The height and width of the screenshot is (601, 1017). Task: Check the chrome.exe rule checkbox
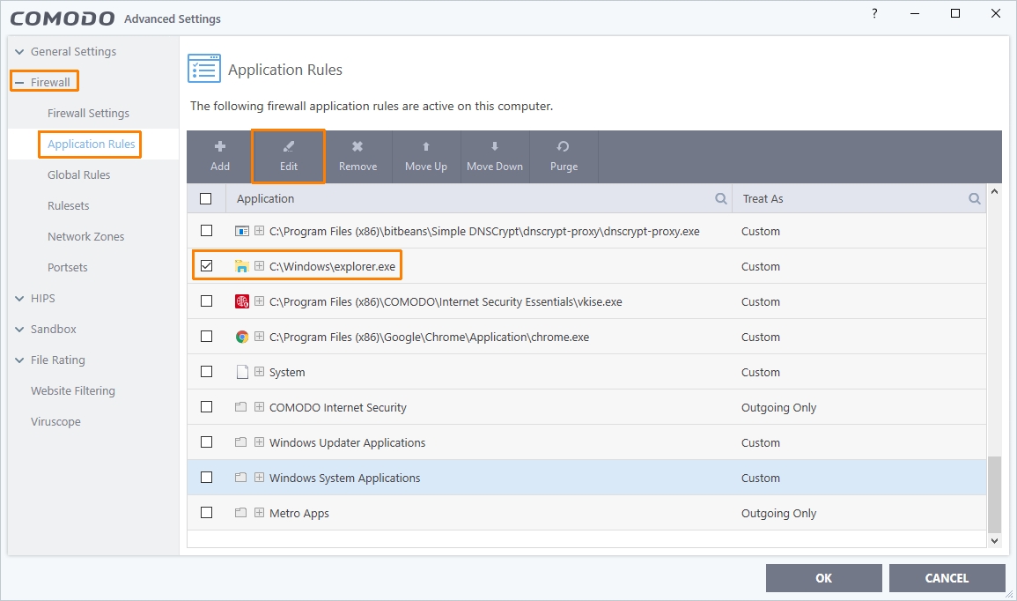coord(207,337)
